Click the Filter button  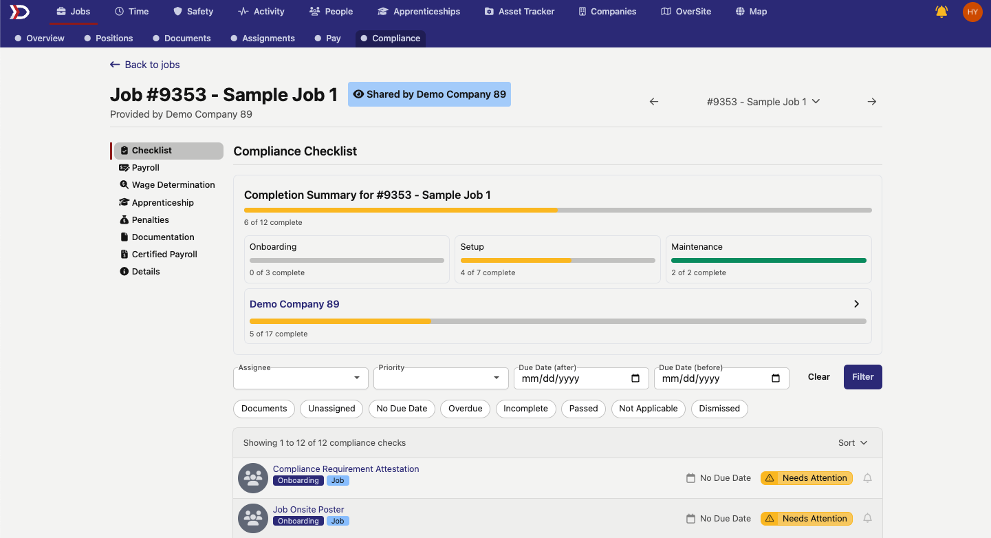(x=862, y=377)
